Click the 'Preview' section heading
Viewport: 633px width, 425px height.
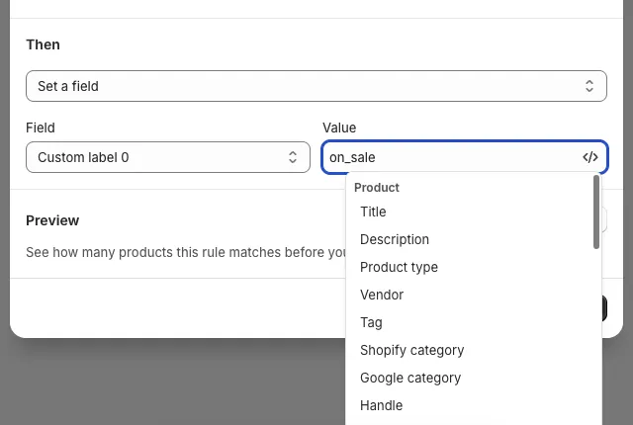click(x=52, y=220)
